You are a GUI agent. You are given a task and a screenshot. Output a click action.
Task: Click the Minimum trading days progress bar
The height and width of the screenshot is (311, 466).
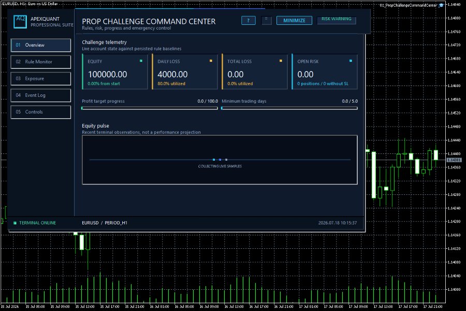289,108
